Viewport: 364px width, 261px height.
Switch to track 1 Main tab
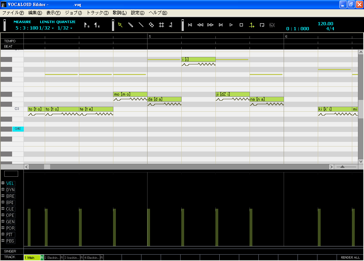point(32,257)
